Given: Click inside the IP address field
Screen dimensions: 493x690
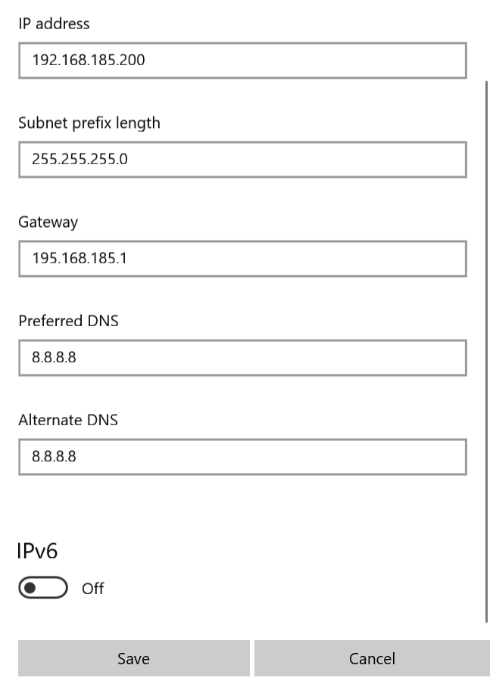Looking at the screenshot, I should 242,61.
